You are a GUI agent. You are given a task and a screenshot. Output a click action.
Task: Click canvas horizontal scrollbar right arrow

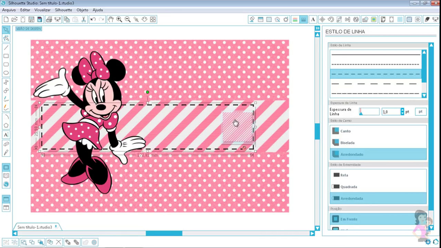click(x=312, y=233)
